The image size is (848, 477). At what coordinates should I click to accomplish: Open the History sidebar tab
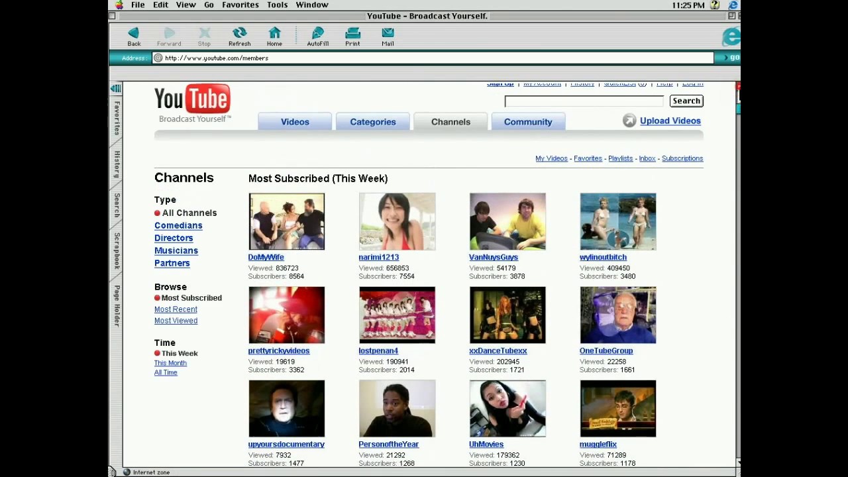pyautogui.click(x=117, y=164)
